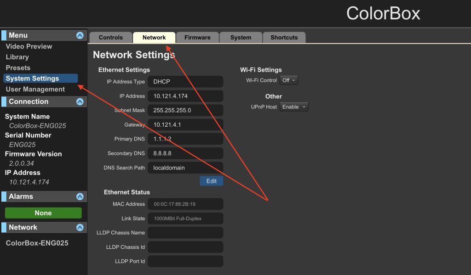Image resolution: width=471 pixels, height=275 pixels.
Task: Click the LLDP Chassis Name field
Action: click(185, 232)
